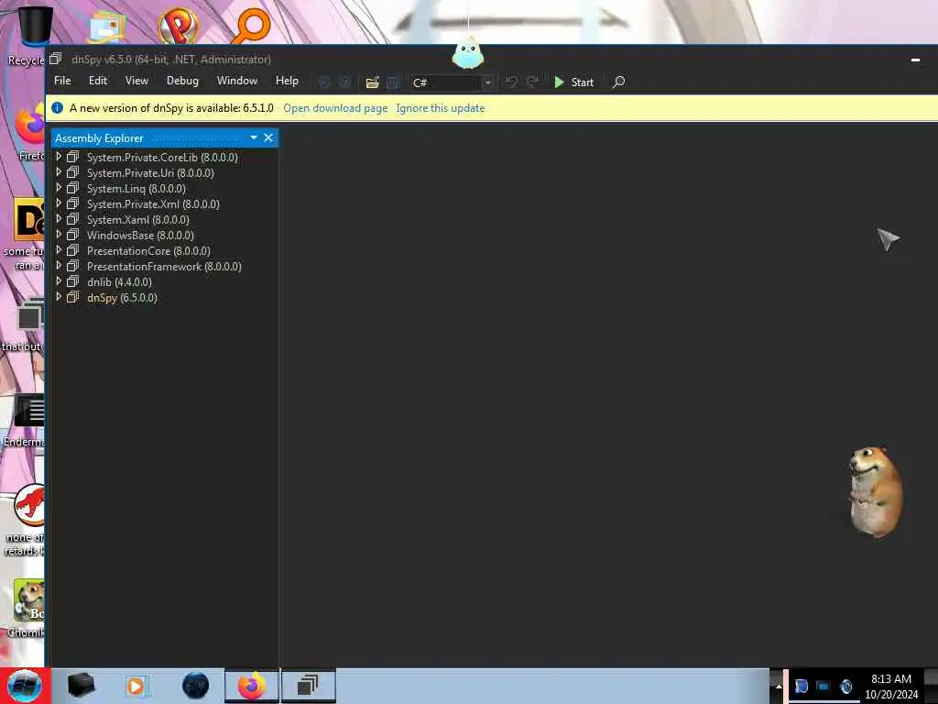Select dnlib (4.4.0.0) assembly
This screenshot has width=938, height=704.
coord(119,282)
